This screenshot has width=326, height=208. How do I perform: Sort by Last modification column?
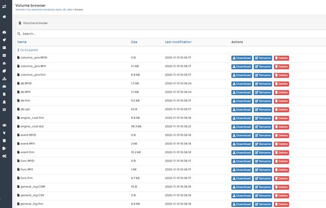tap(178, 42)
